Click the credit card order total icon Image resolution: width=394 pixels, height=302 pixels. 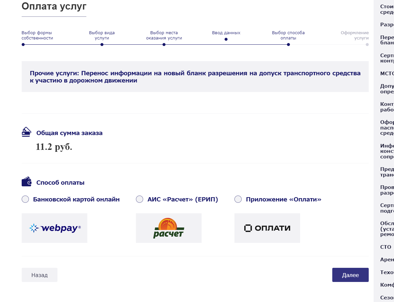(26, 132)
